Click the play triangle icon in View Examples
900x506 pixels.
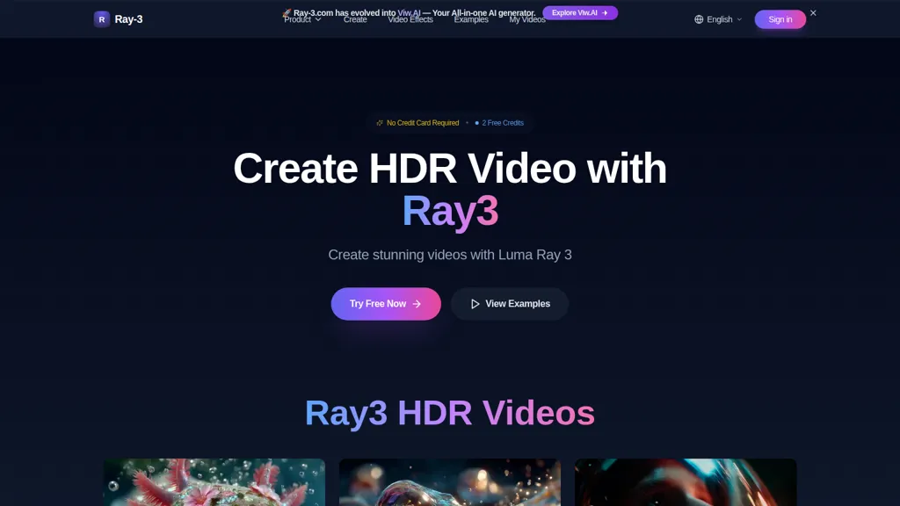coord(475,304)
